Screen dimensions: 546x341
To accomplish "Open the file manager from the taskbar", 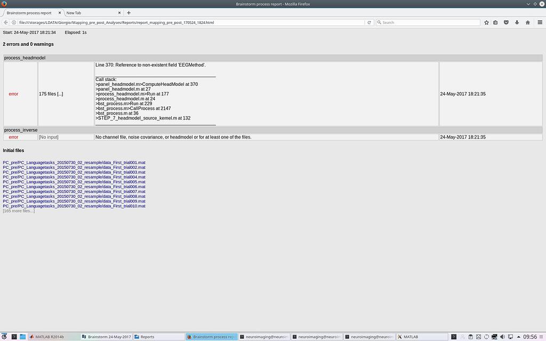I will click(x=22, y=336).
